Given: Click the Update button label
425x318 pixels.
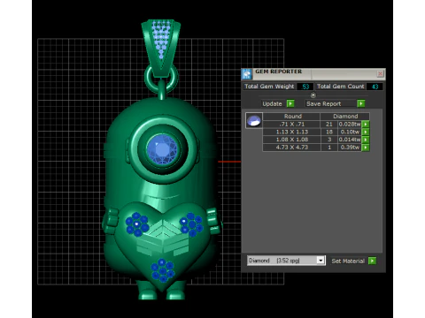Looking at the screenshot, I should point(272,104).
